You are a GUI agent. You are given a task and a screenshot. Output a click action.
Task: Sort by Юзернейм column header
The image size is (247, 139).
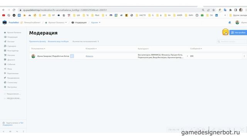(91, 49)
